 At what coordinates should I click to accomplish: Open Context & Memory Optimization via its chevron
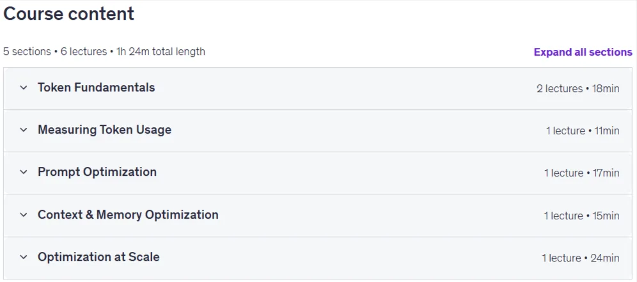click(x=24, y=215)
